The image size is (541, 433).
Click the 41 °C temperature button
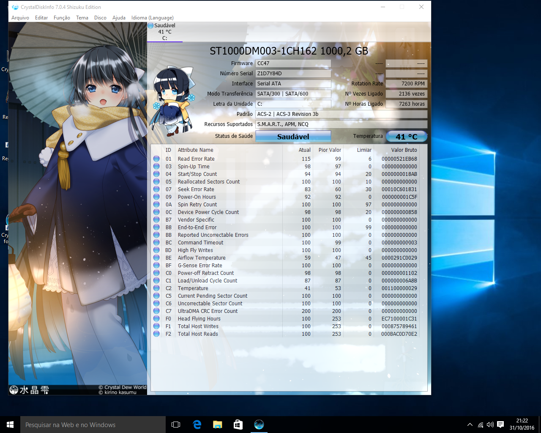click(406, 136)
